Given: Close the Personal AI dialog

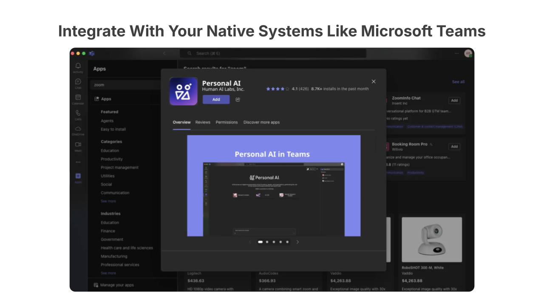Looking at the screenshot, I should 374,81.
